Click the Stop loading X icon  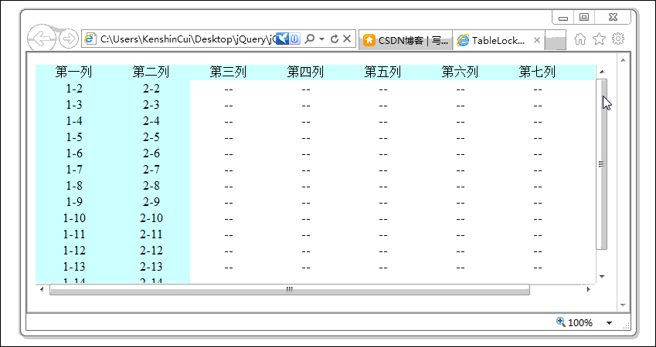coord(347,39)
